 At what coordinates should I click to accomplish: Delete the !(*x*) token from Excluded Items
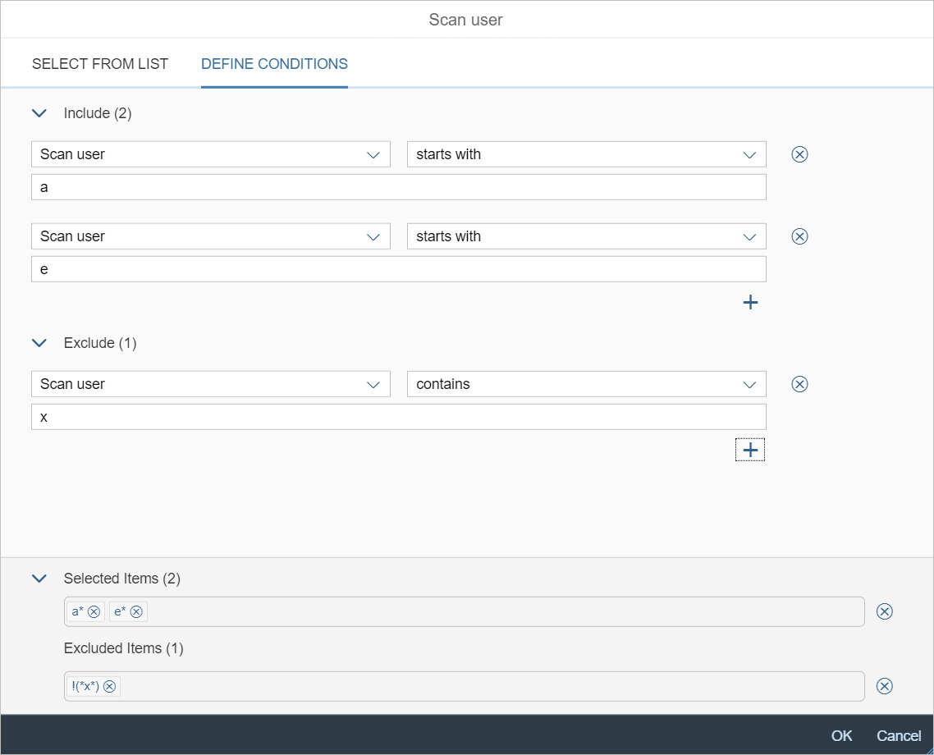coord(109,686)
